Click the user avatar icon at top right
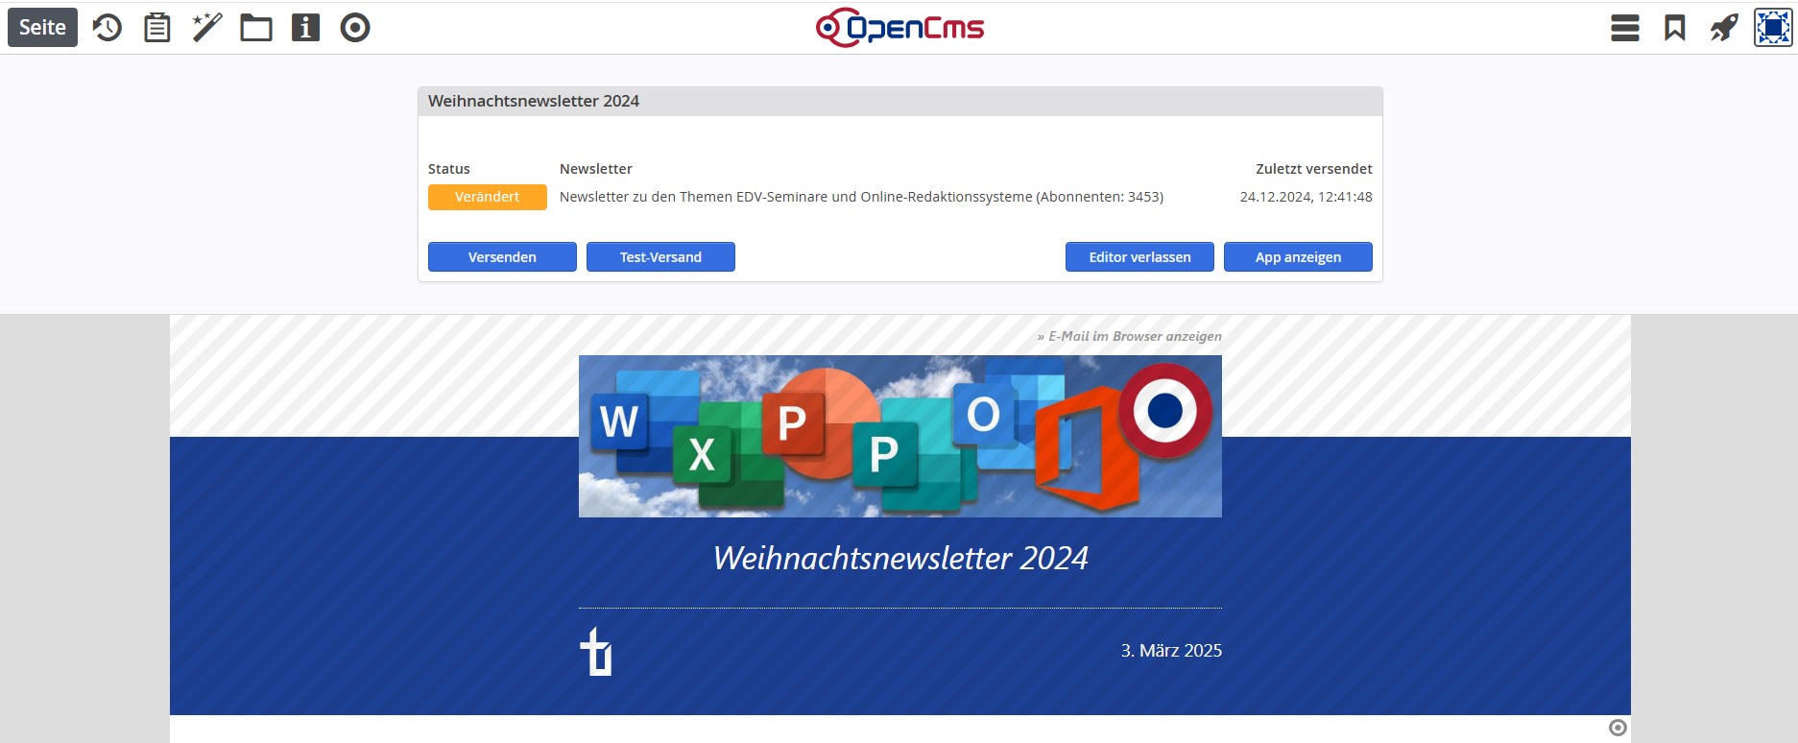 pos(1773,27)
